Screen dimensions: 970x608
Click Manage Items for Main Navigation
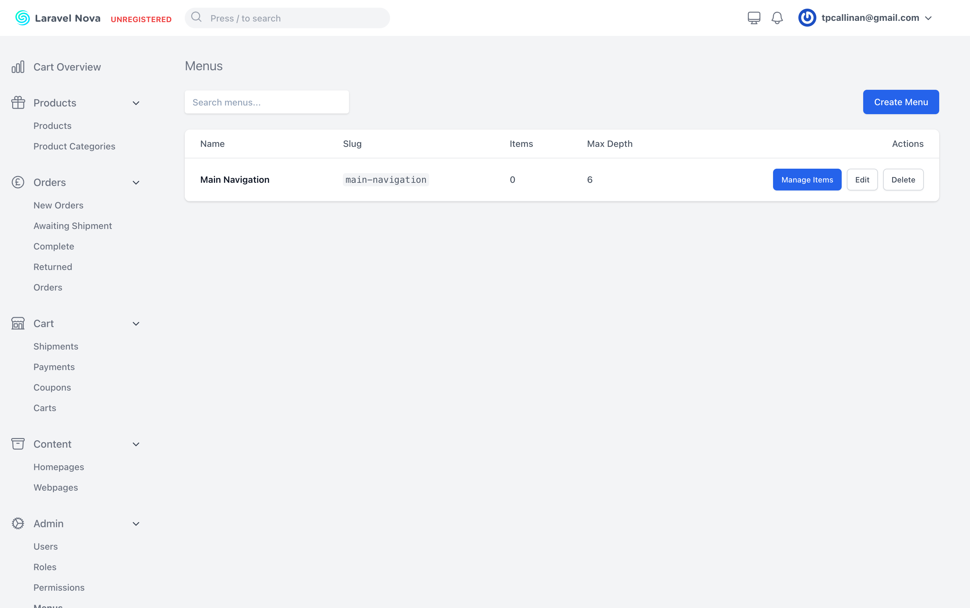click(x=807, y=180)
